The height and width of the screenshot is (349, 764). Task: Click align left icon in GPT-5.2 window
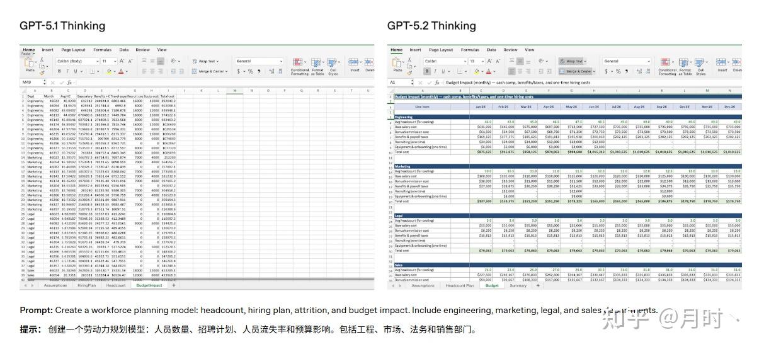tap(511, 71)
